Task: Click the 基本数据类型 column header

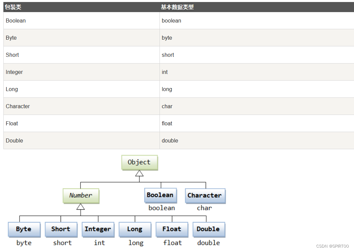Action: (x=257, y=7)
